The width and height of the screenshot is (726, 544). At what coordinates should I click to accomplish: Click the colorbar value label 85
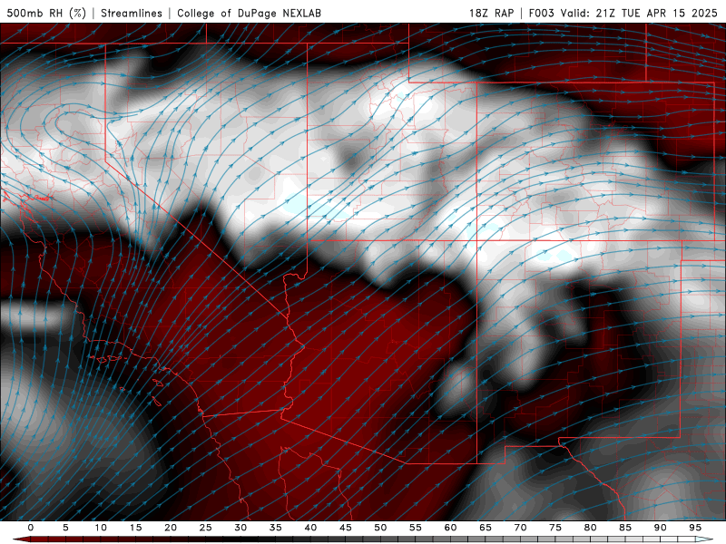click(625, 528)
